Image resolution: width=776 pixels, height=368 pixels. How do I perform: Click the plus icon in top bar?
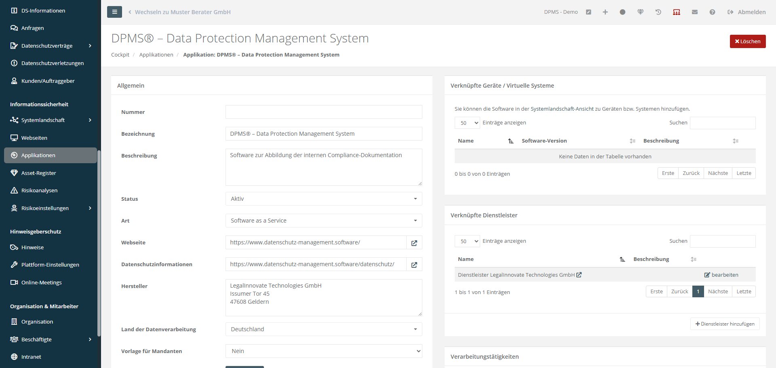(x=605, y=12)
